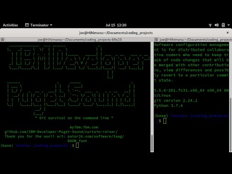Click the volume speaker icon
Screen dimensions: 232x174
click(x=217, y=25)
